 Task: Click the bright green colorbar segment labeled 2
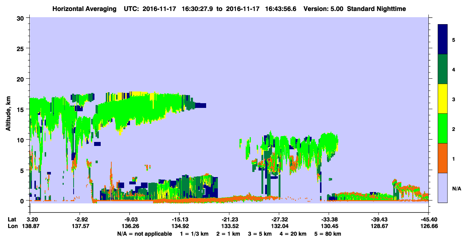[443, 128]
